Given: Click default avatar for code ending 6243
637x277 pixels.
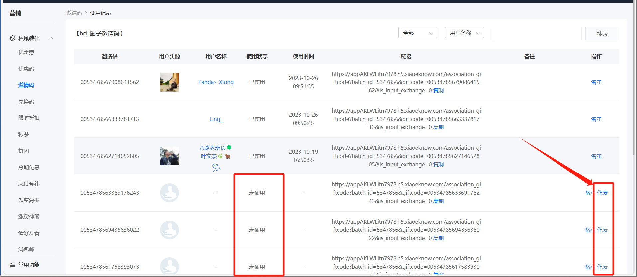Looking at the screenshot, I should pyautogui.click(x=169, y=193).
